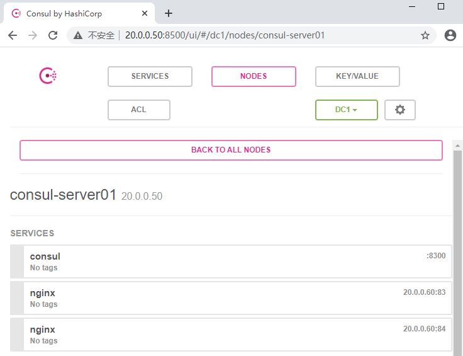Open the nginx service on 20.0.0.60:84

tap(231, 335)
